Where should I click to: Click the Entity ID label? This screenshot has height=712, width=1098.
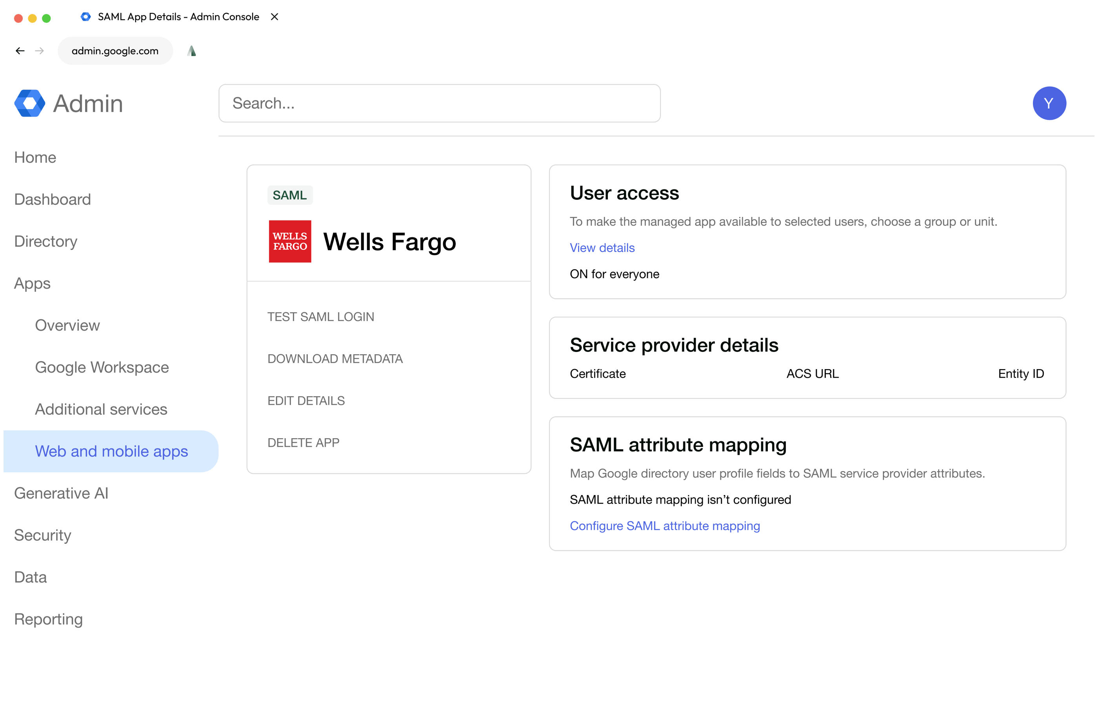1021,374
